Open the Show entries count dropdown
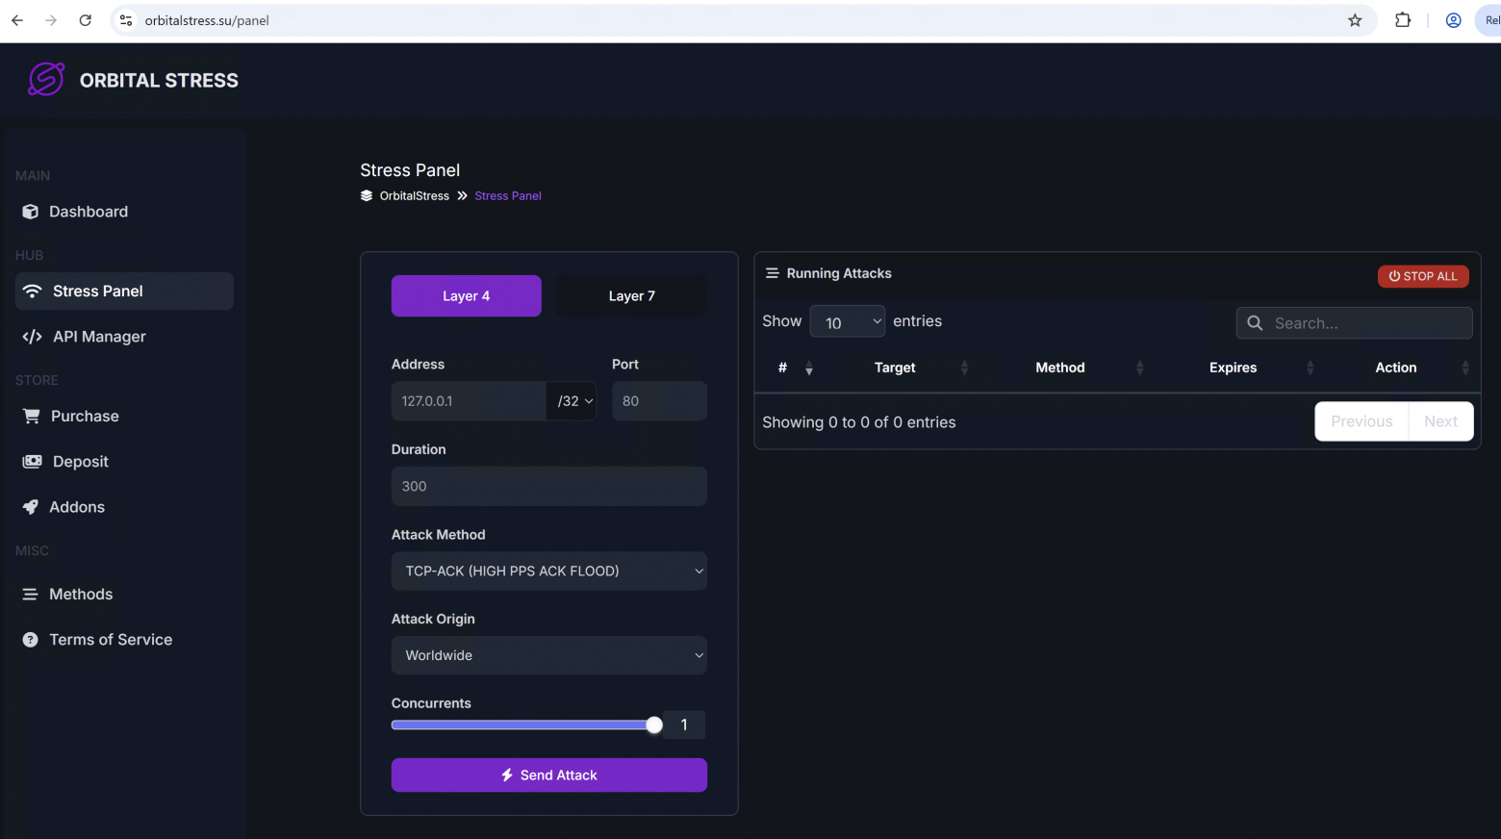The width and height of the screenshot is (1501, 839). click(848, 322)
